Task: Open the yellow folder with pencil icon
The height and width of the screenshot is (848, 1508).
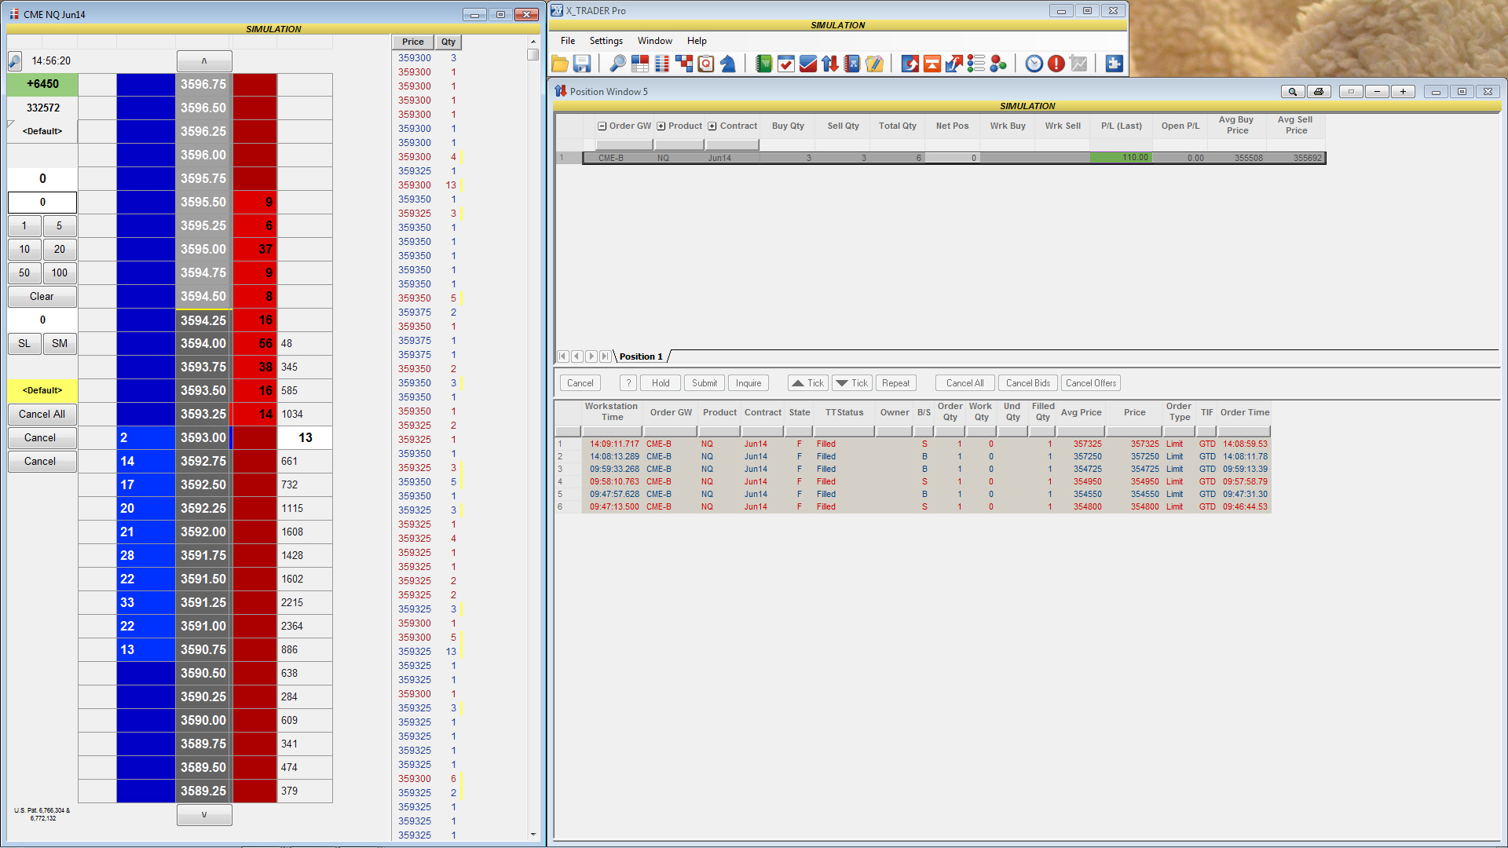Action: coord(874,64)
